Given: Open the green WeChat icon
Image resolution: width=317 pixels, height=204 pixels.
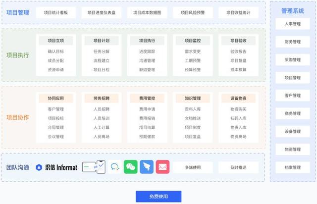Looking at the screenshot, I should (x=131, y=167).
